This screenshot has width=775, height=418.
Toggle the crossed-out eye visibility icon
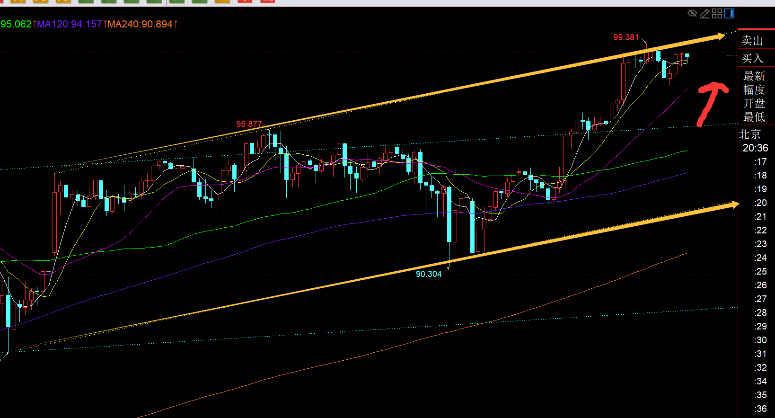pyautogui.click(x=692, y=13)
